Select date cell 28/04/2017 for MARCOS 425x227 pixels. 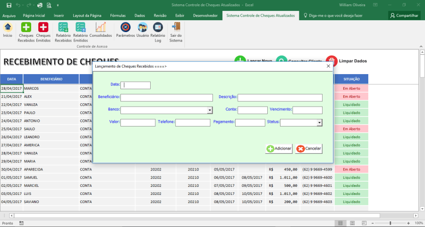click(x=12, y=89)
